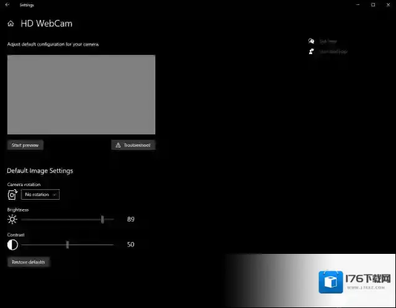Viewport: 396px width, 308px height.
Task: Expand rotation options via the chevron arrow
Action: tap(55, 195)
